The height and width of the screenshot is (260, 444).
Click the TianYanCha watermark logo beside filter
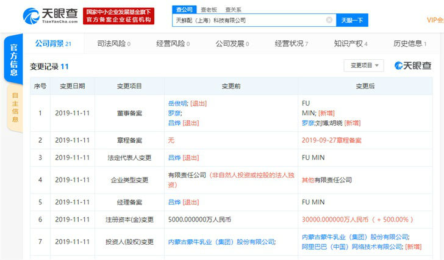point(413,65)
